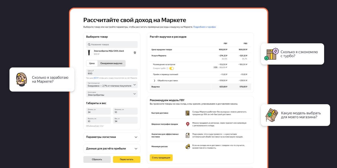Open the payout frequency dropdown
Image resolution: width=337 pixels, height=168 pixels.
(112, 85)
